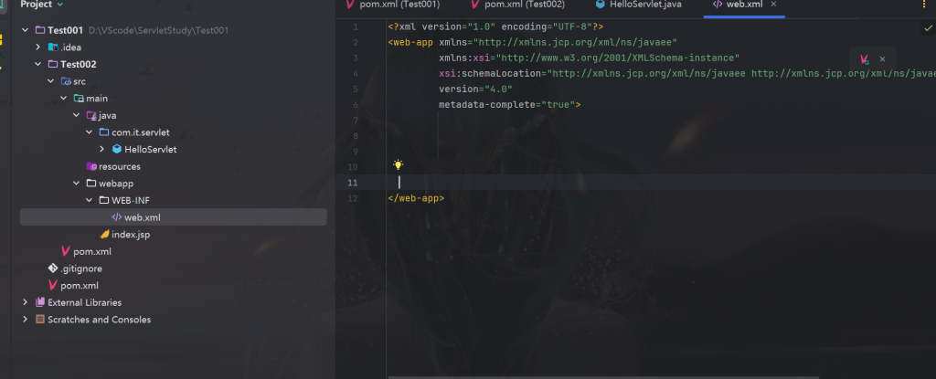The image size is (936, 379).
Task: Select the HelloServlet class icon in tree
Action: click(117, 149)
